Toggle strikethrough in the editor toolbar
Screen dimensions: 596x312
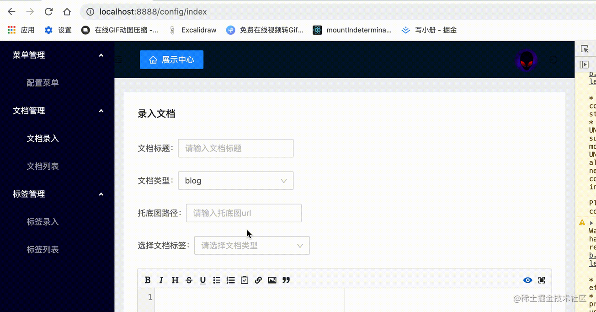pyautogui.click(x=189, y=280)
